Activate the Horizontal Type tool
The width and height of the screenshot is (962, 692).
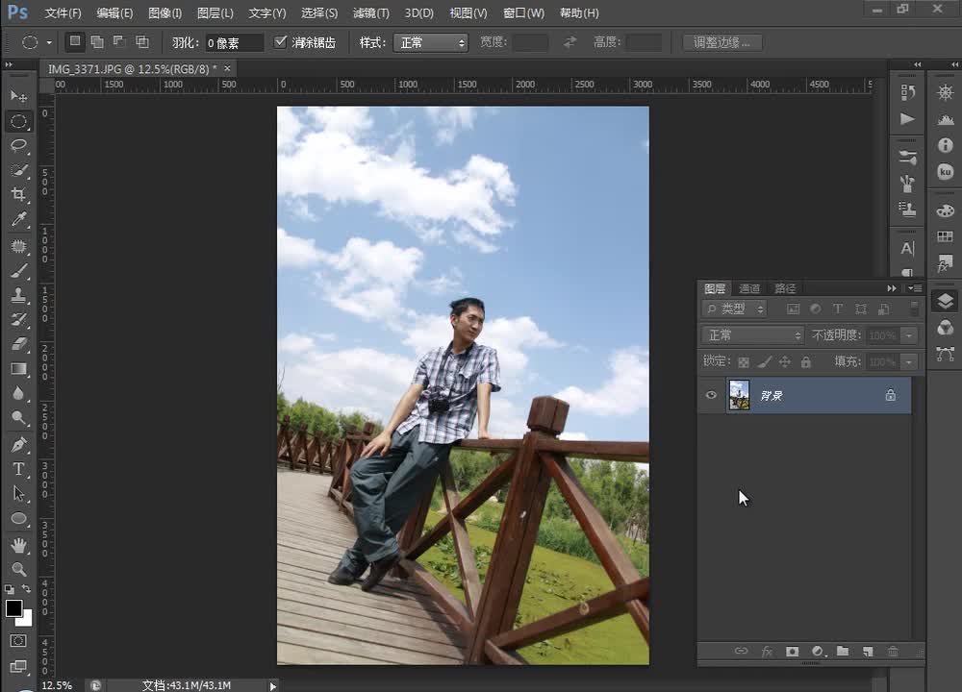pyautogui.click(x=18, y=469)
